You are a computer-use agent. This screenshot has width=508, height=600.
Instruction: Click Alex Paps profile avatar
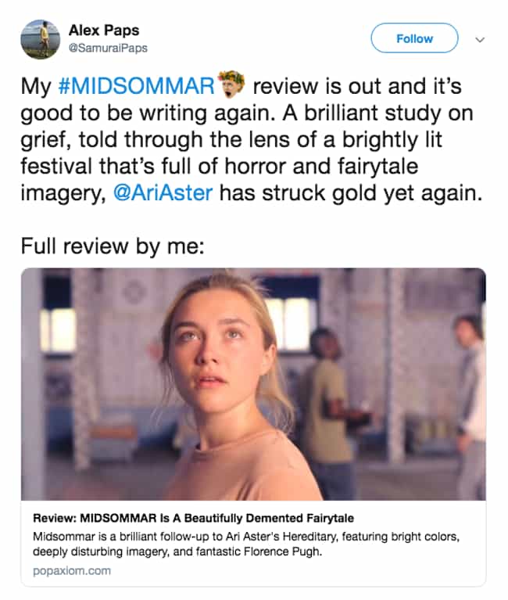(x=40, y=39)
